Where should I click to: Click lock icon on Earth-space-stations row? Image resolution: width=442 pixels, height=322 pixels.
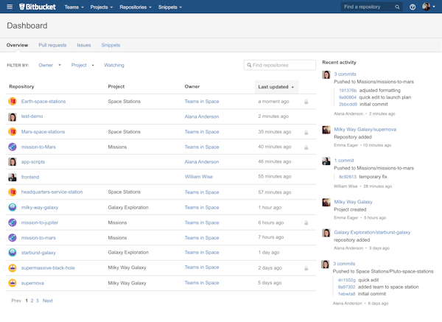tap(306, 102)
